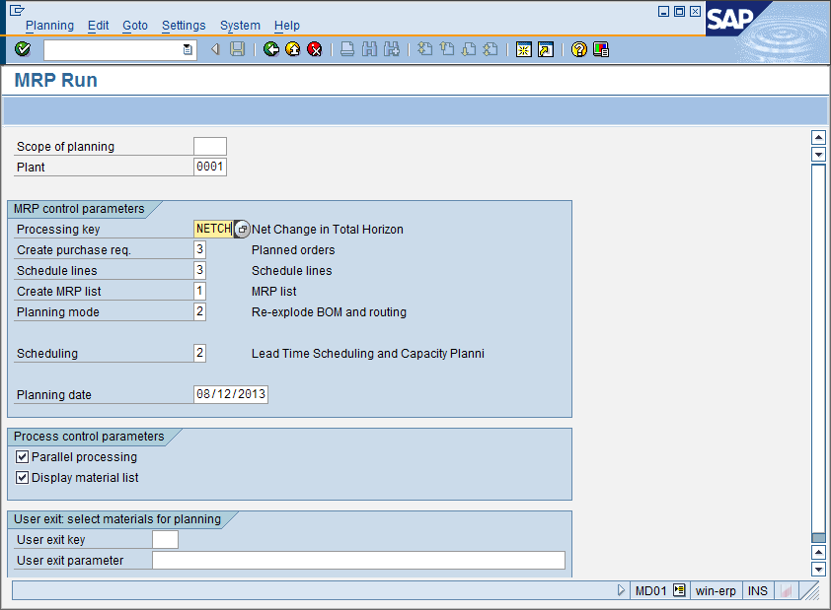Click the Generate Shortcut icon
The height and width of the screenshot is (610, 831).
tap(545, 49)
